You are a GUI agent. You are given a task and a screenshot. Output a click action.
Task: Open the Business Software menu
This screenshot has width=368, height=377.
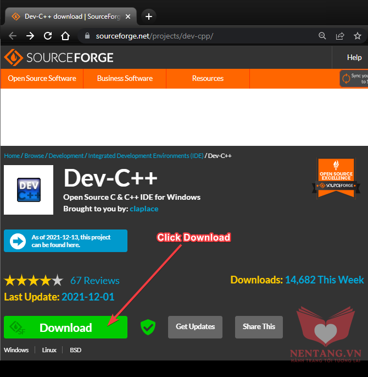125,78
